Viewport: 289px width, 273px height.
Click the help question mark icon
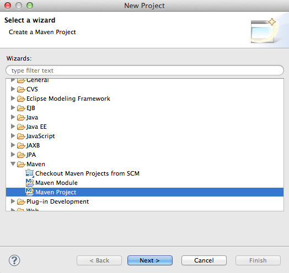pyautogui.click(x=14, y=260)
